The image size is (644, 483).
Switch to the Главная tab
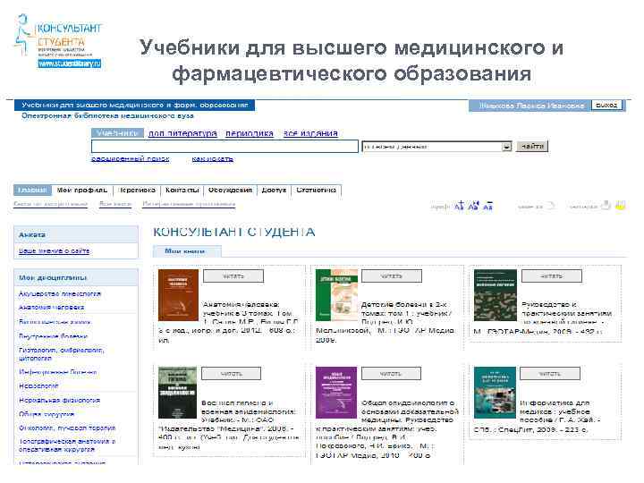coord(32,190)
